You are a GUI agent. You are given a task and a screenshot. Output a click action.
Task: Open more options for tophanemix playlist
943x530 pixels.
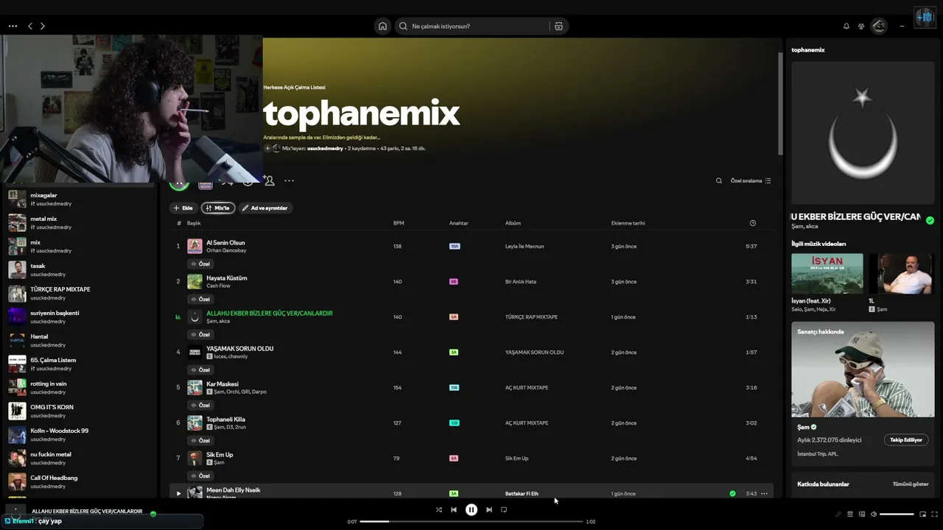coord(289,180)
